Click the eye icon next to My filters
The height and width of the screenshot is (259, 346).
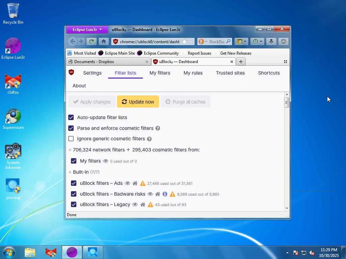(106, 161)
